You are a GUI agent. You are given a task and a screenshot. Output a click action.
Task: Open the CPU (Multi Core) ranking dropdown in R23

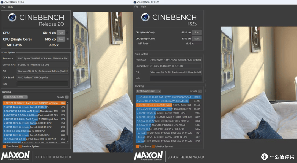point(148,91)
